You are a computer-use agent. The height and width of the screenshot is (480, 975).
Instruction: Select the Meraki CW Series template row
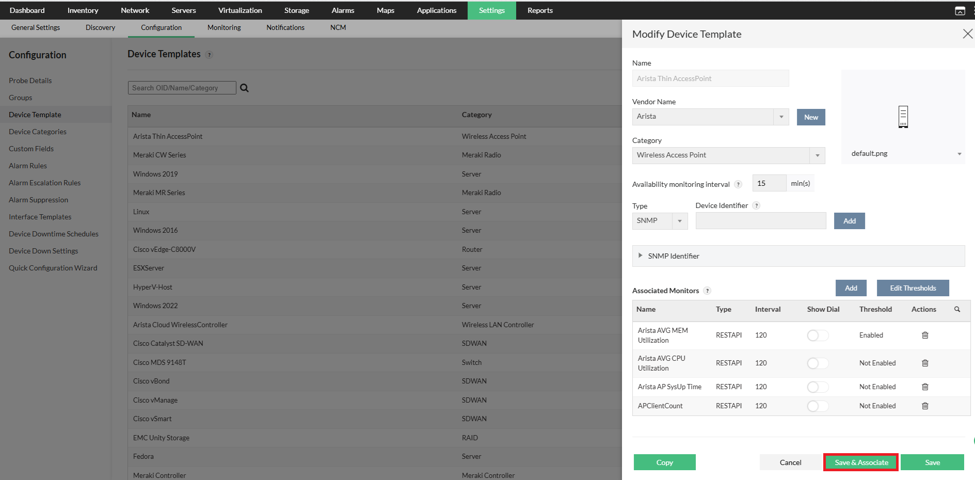(x=375, y=155)
